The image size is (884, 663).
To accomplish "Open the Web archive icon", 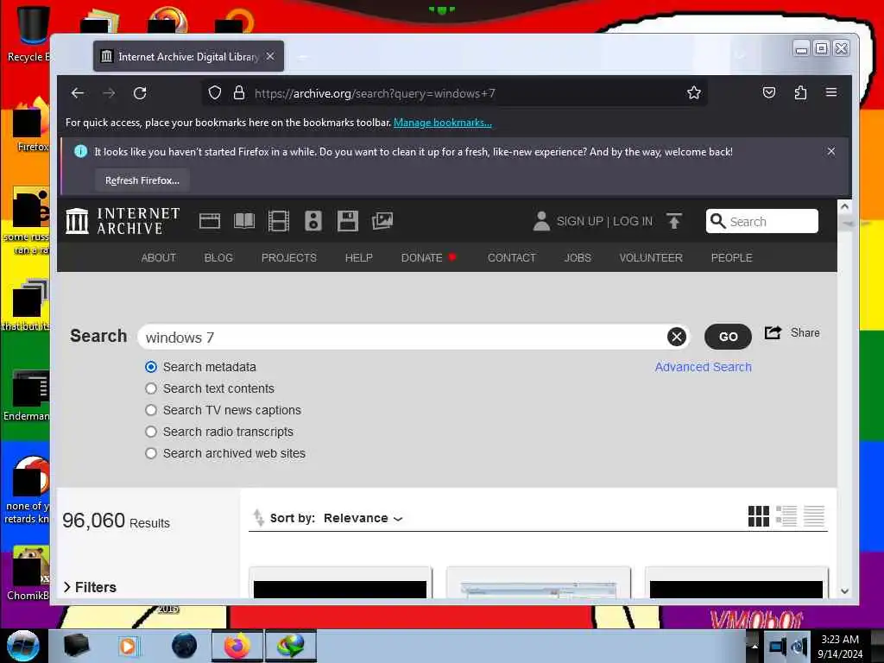I will coord(210,221).
